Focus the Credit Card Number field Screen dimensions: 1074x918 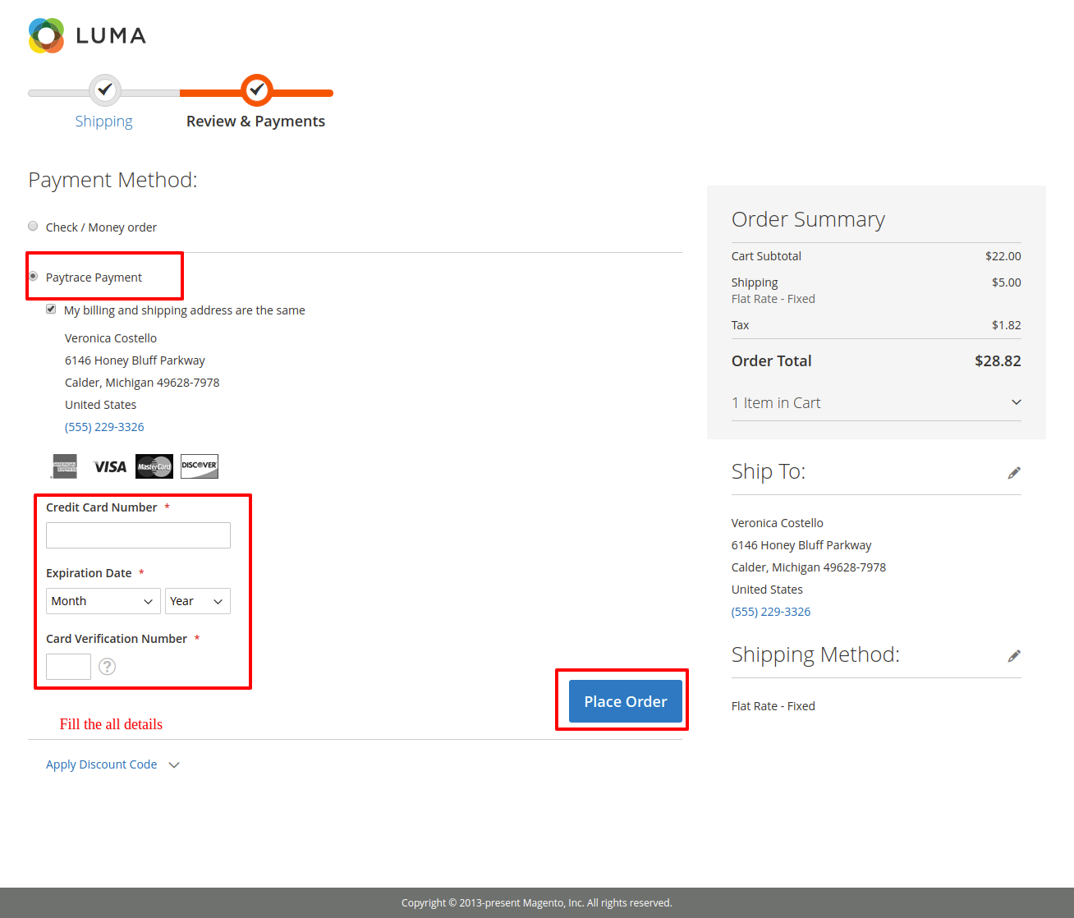point(138,535)
